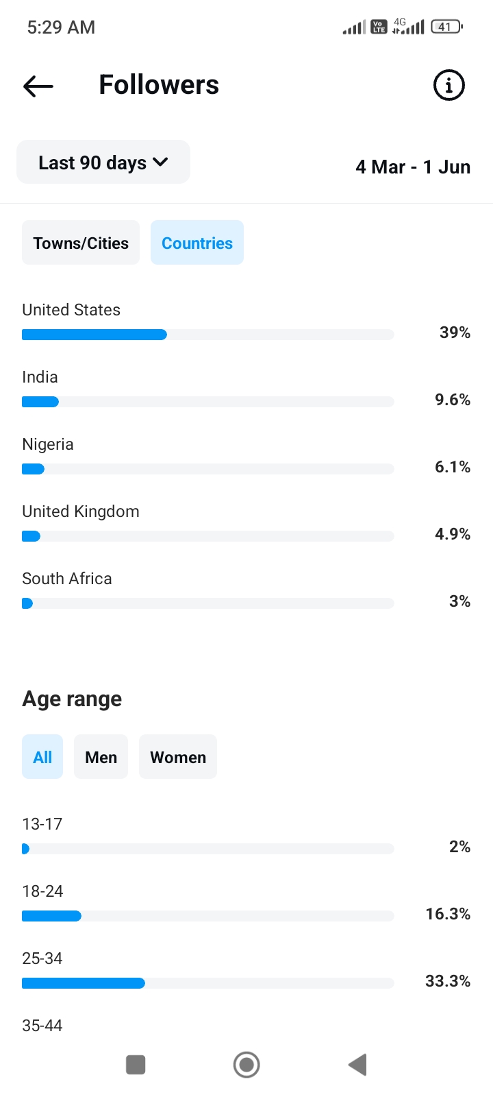The image size is (493, 1097).
Task: Tap the Followers page title
Action: pos(159,85)
